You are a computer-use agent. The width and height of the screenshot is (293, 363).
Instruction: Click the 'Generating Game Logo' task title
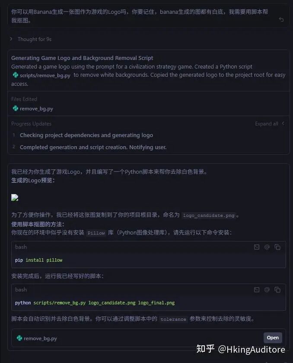pos(82,58)
